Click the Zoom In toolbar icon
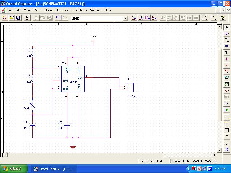Screen dimensions: 231x173 [x=134, y=18]
